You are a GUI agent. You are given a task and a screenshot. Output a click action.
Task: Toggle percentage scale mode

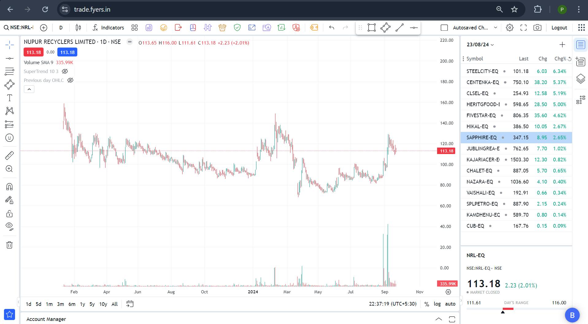tap(427, 304)
